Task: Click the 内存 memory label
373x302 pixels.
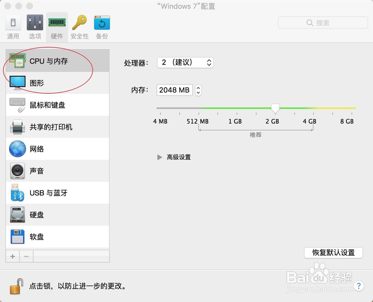Action: [x=140, y=90]
